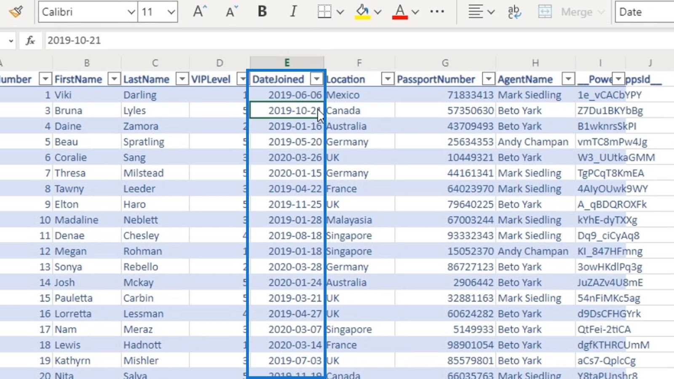This screenshot has height=379, width=674.
Task: Click the fx insert function icon
Action: (30, 40)
